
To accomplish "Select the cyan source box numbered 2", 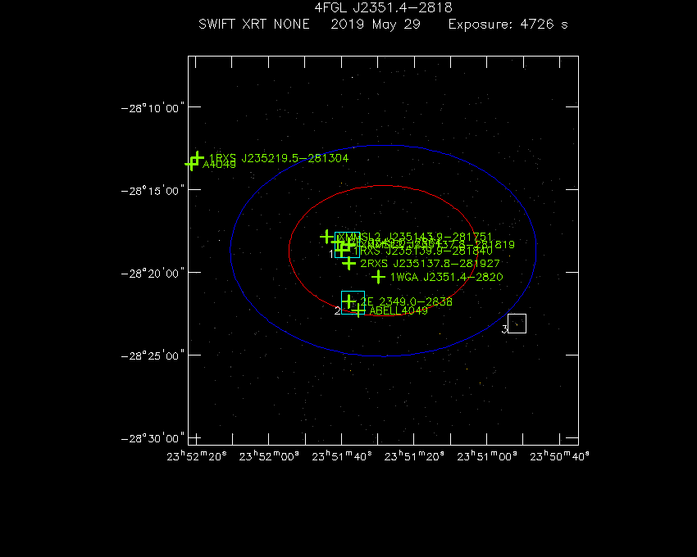I will coord(353,302).
